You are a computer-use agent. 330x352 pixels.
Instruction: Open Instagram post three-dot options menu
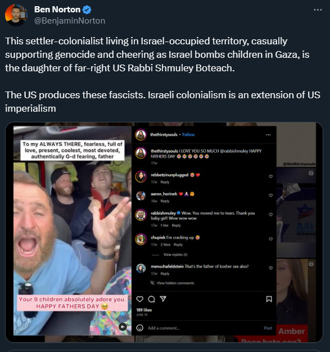pos(268,135)
